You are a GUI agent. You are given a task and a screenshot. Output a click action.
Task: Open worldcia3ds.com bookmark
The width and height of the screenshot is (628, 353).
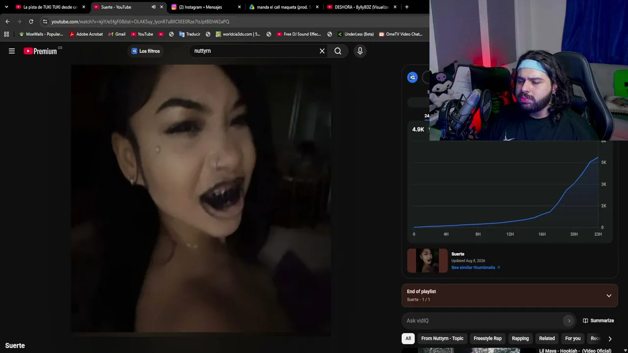[x=238, y=34]
